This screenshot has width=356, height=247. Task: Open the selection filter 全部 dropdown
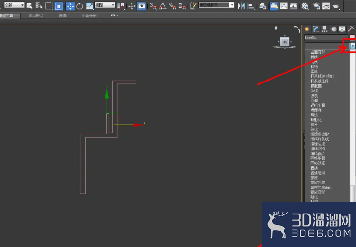coord(14,5)
